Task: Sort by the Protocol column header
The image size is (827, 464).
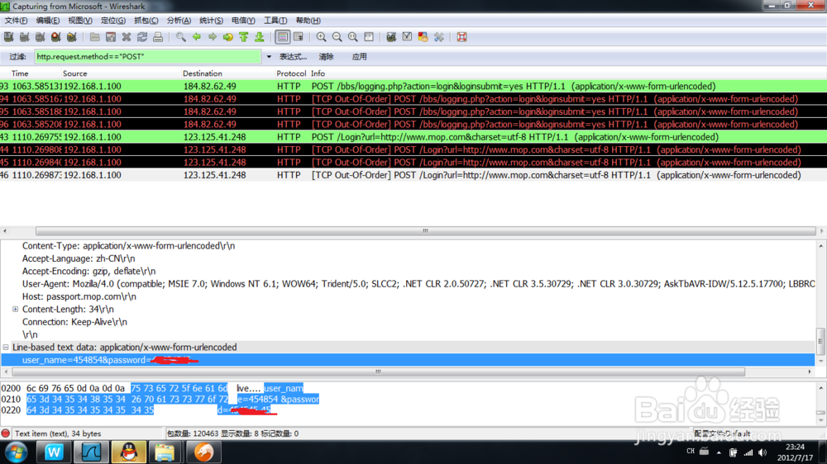Action: point(291,73)
